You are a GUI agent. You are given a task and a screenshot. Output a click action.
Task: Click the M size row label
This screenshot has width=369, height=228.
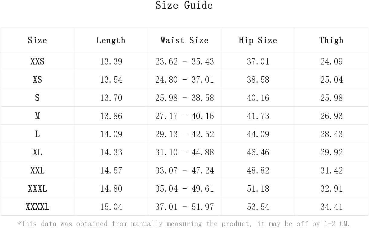pyautogui.click(x=37, y=116)
